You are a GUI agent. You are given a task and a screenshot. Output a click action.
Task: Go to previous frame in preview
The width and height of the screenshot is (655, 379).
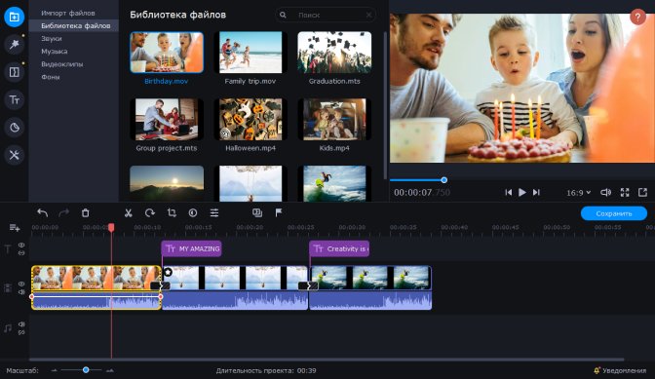pyautogui.click(x=508, y=192)
